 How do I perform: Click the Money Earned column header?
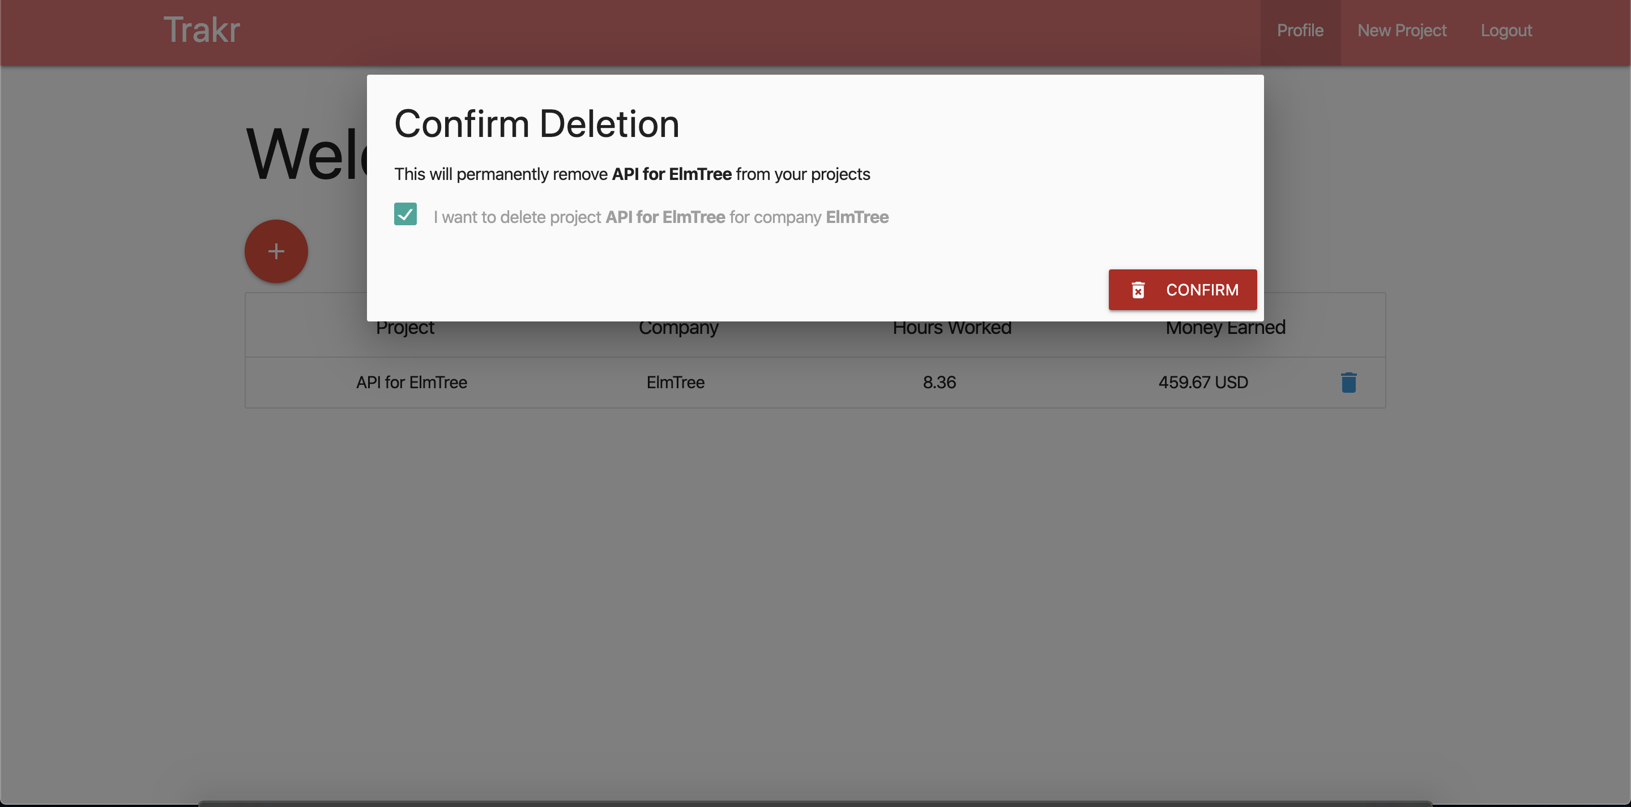(x=1225, y=327)
